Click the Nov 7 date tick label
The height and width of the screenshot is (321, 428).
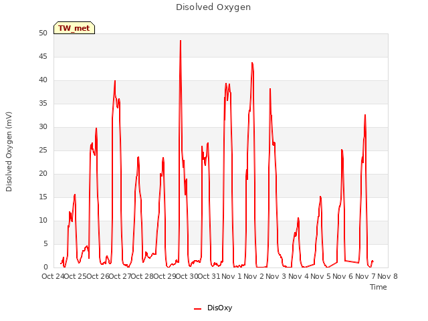[x=365, y=276]
